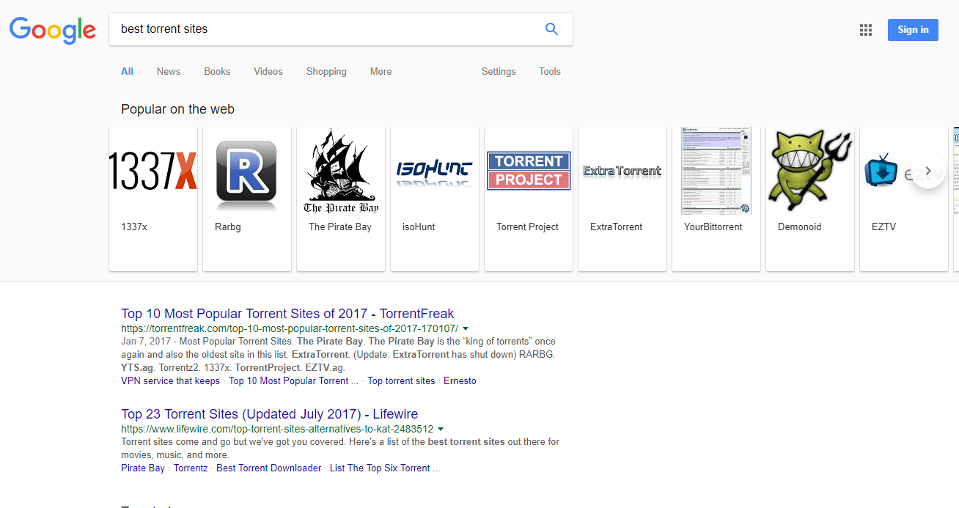959x508 pixels.
Task: Select the YourBittorrent thumbnail card
Action: pyautogui.click(x=716, y=171)
